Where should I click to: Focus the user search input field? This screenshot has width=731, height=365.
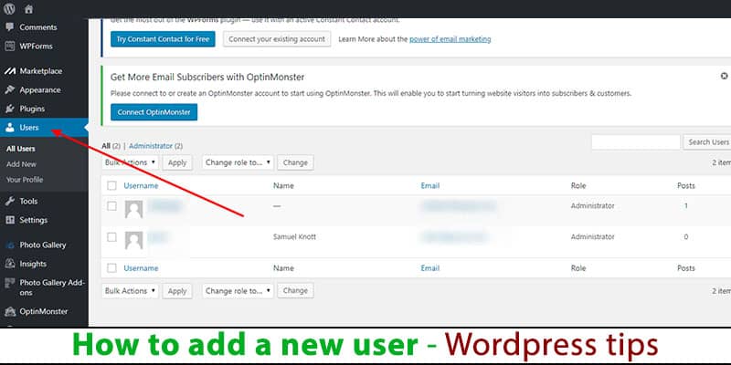(x=635, y=142)
